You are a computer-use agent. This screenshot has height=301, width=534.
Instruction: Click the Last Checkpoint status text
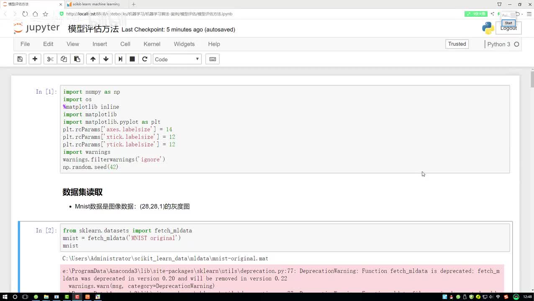click(x=178, y=30)
